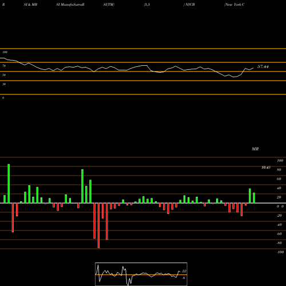Viewport: 286px width, 286px height.
Task: Click the '(New York C' company name text
Action: tap(235, 5)
